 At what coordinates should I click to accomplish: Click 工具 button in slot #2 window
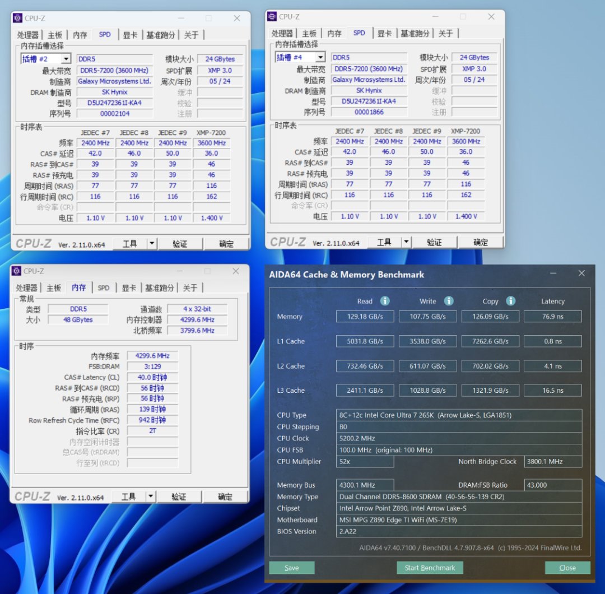[130, 244]
